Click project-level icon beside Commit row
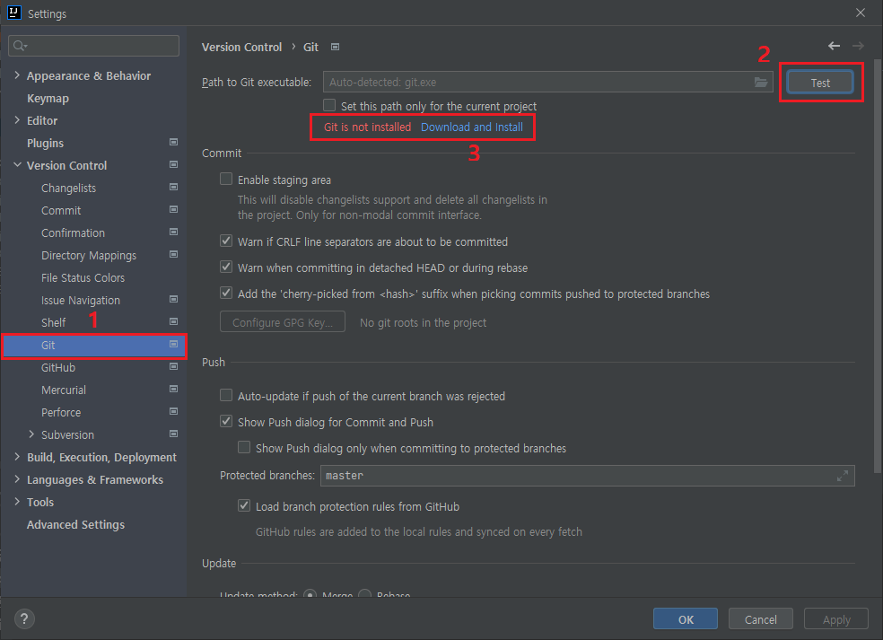 click(x=173, y=210)
